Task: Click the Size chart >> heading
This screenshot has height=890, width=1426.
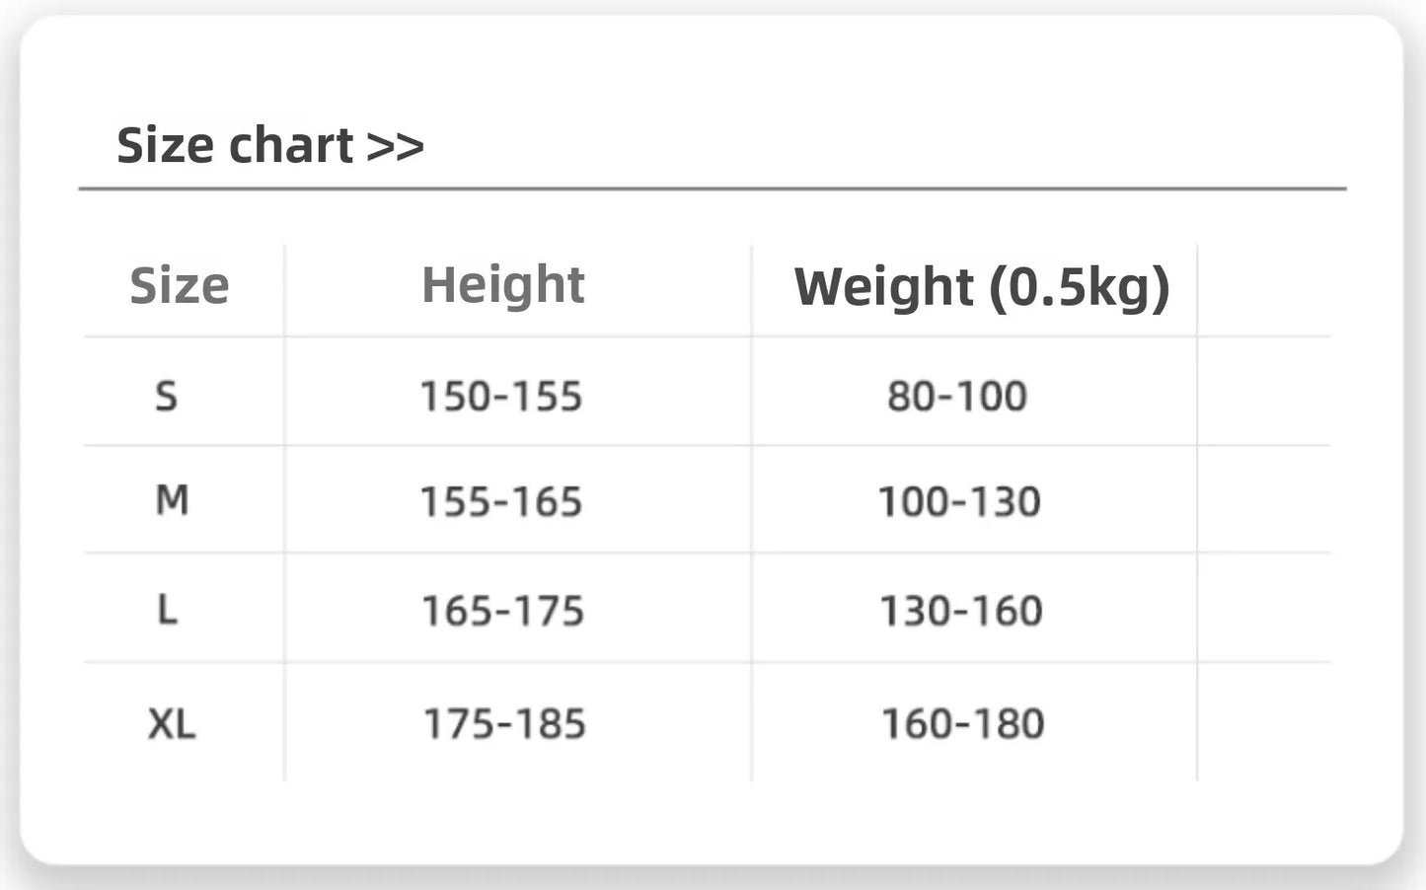Action: point(270,146)
